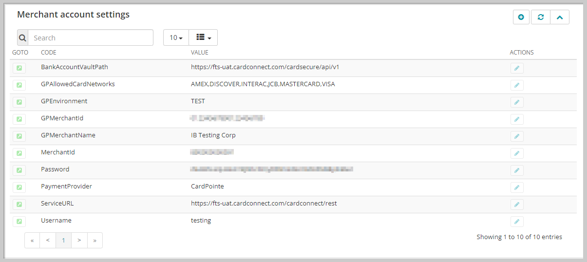
Task: Collapse the Merchant account settings panel
Action: [x=560, y=17]
